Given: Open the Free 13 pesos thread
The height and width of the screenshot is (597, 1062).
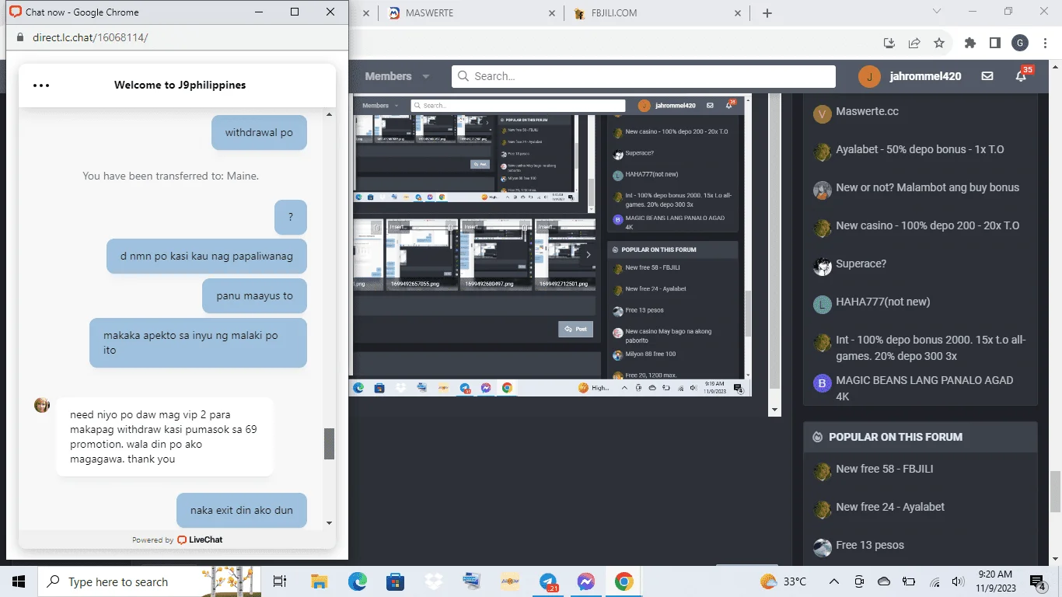Looking at the screenshot, I should click(870, 545).
